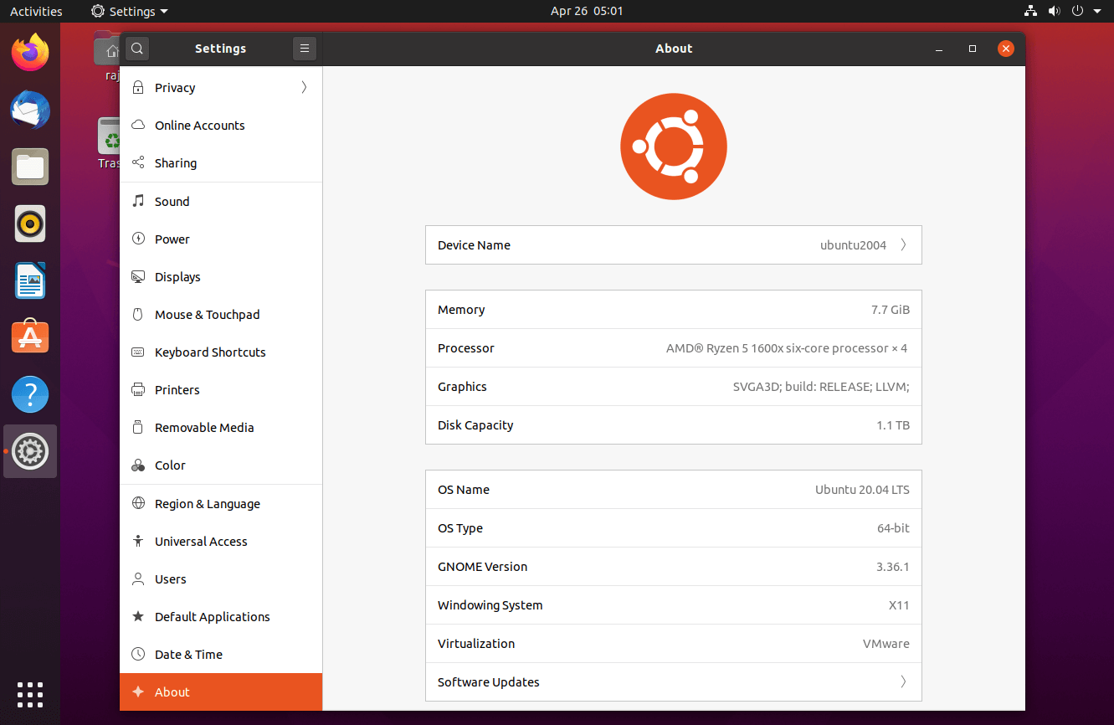This screenshot has height=725, width=1114.
Task: Open Keyboard Shortcuts settings label
Action: [x=210, y=352]
